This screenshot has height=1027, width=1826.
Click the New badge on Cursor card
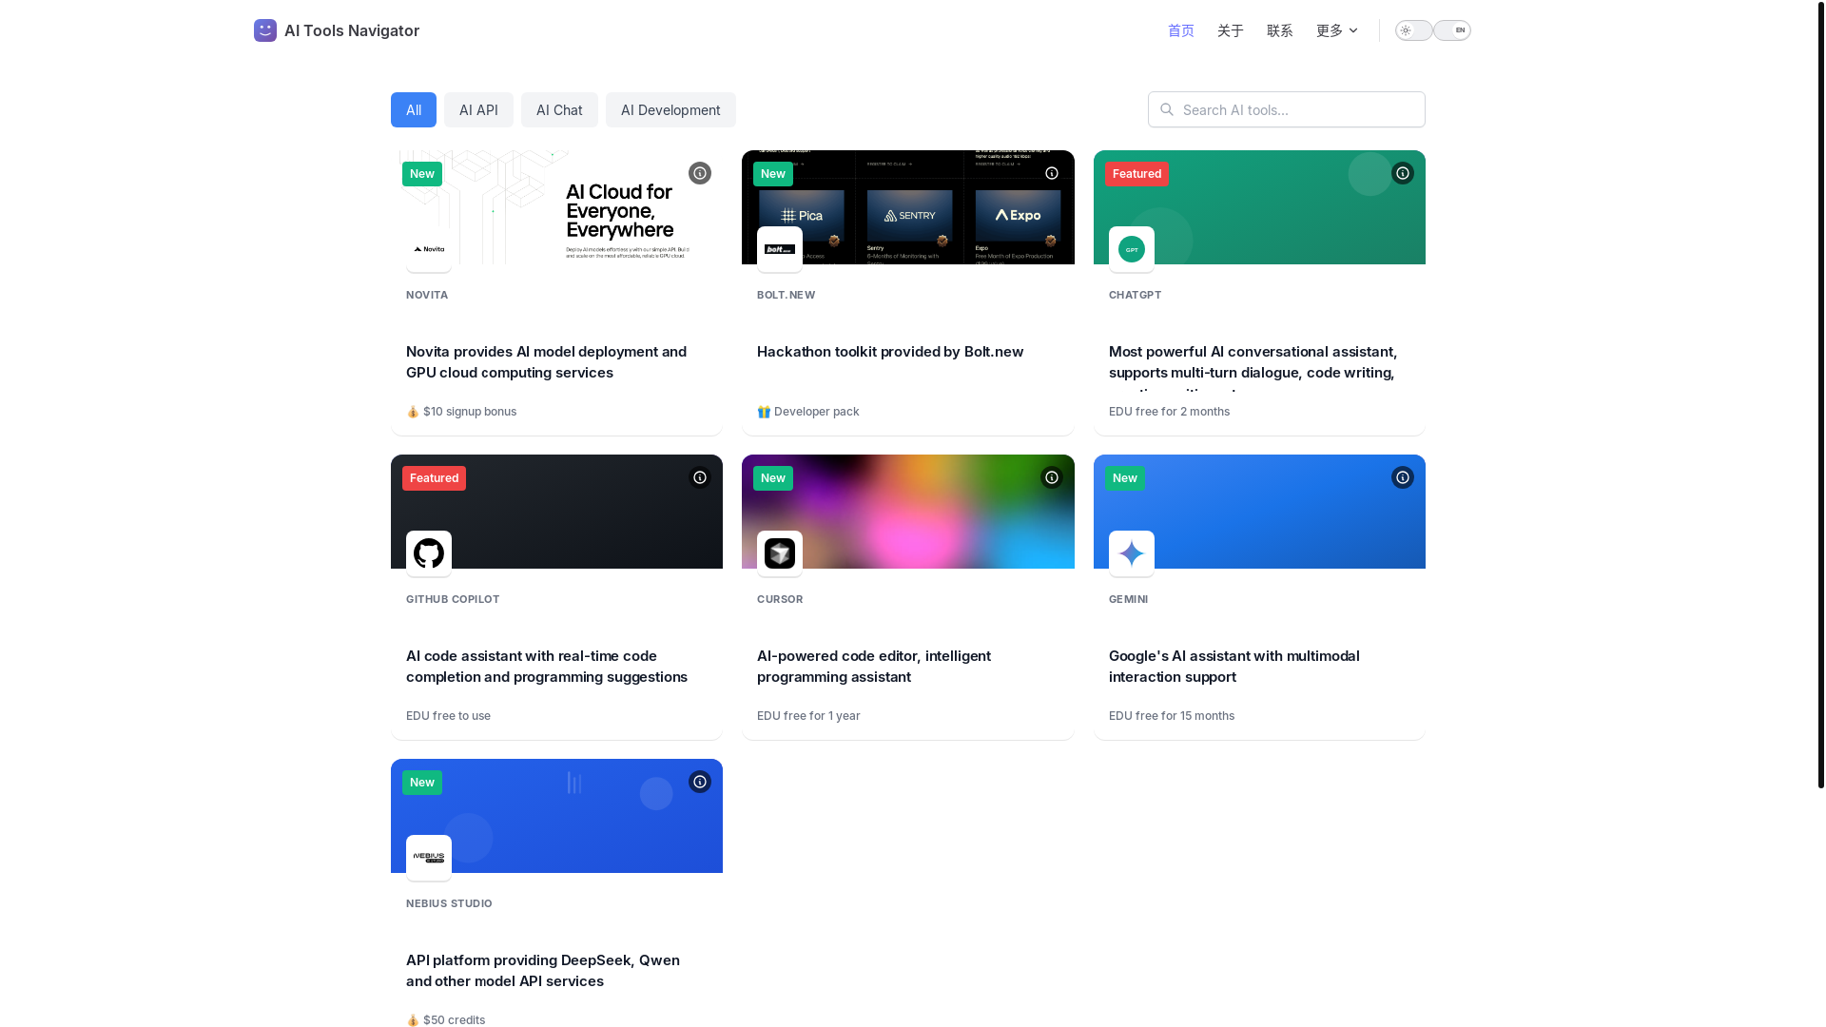tap(773, 477)
